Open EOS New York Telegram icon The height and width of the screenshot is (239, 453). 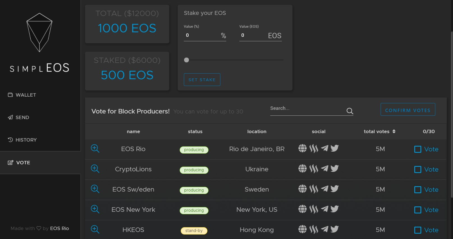point(324,209)
